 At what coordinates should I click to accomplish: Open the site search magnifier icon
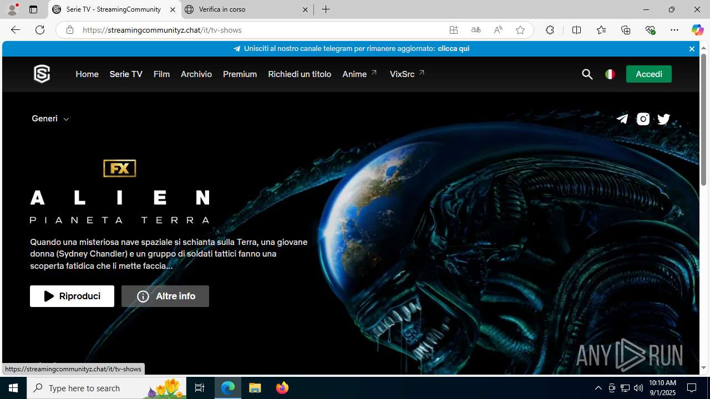coord(587,74)
